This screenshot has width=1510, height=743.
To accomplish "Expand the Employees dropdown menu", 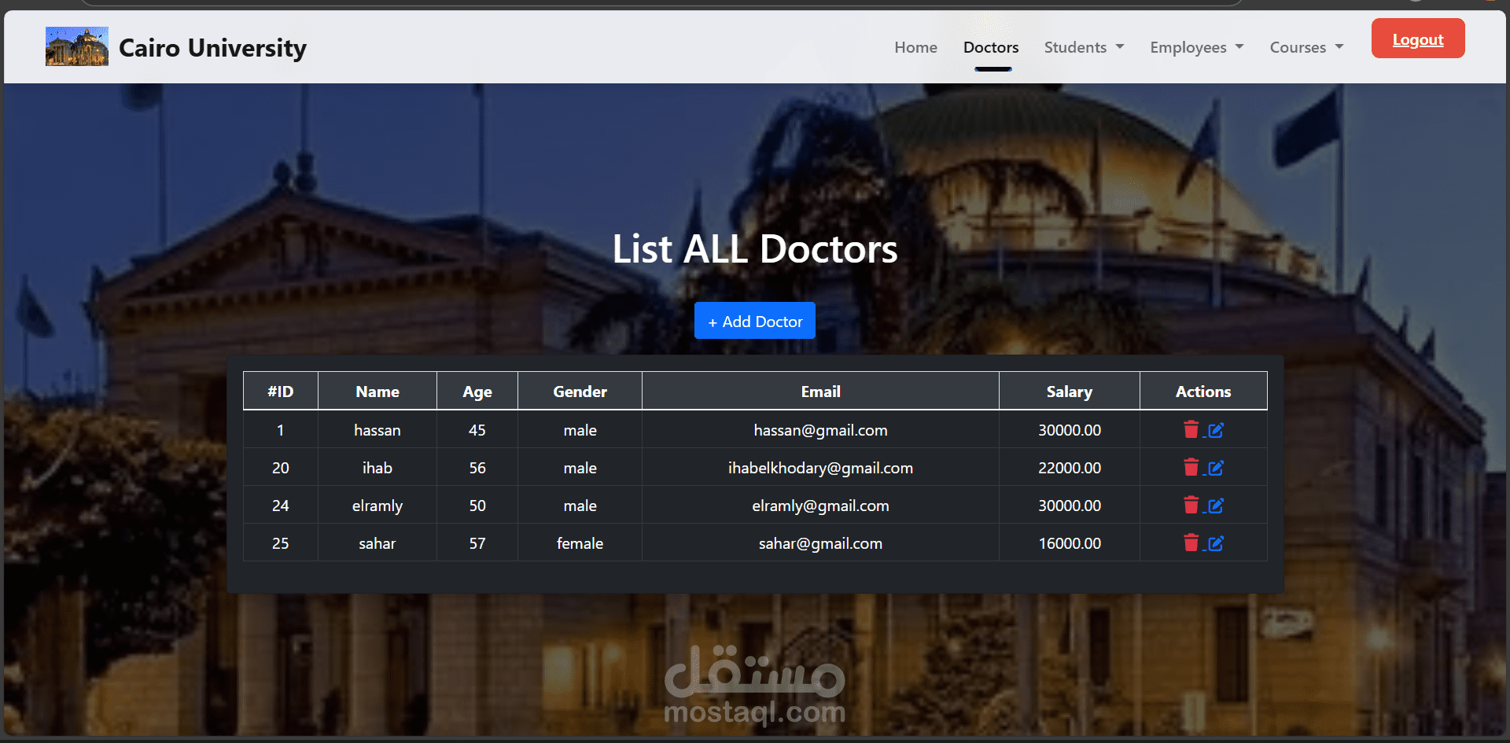I will (x=1197, y=47).
